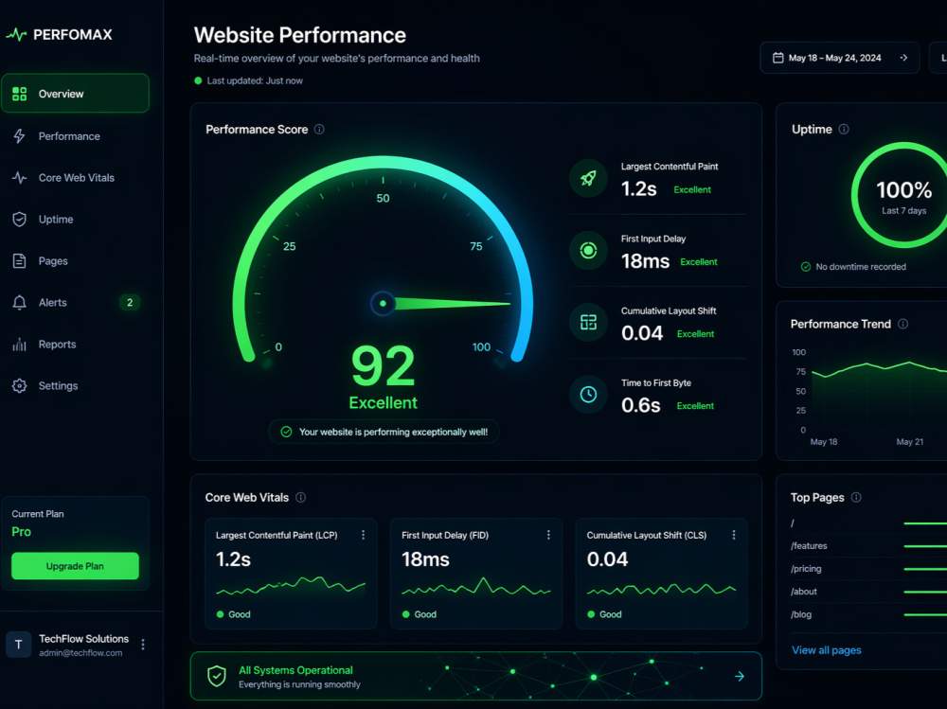Click the Upgrade Plan button
Screen dimensions: 947x709
click(75, 566)
